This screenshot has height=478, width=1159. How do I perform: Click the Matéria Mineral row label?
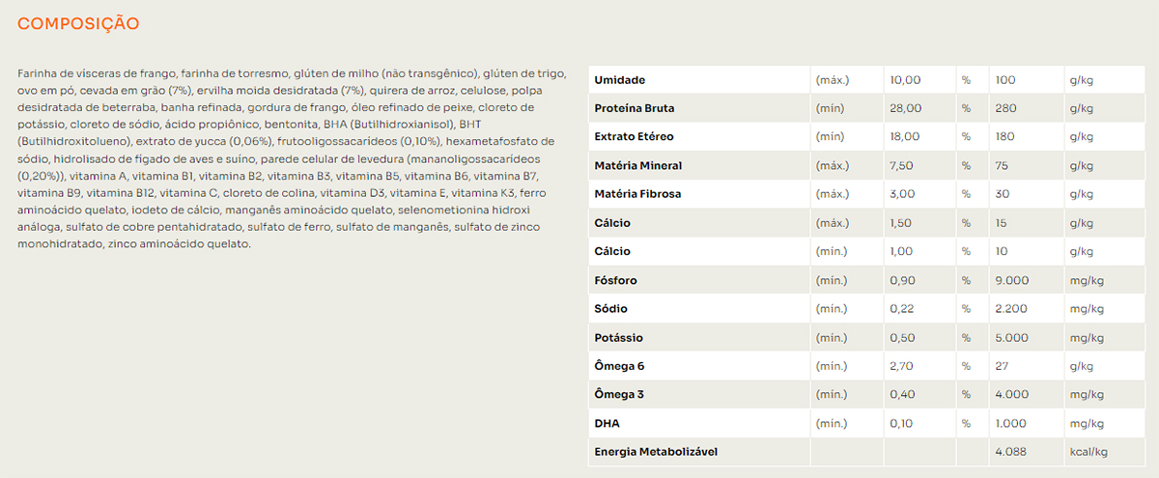[637, 166]
